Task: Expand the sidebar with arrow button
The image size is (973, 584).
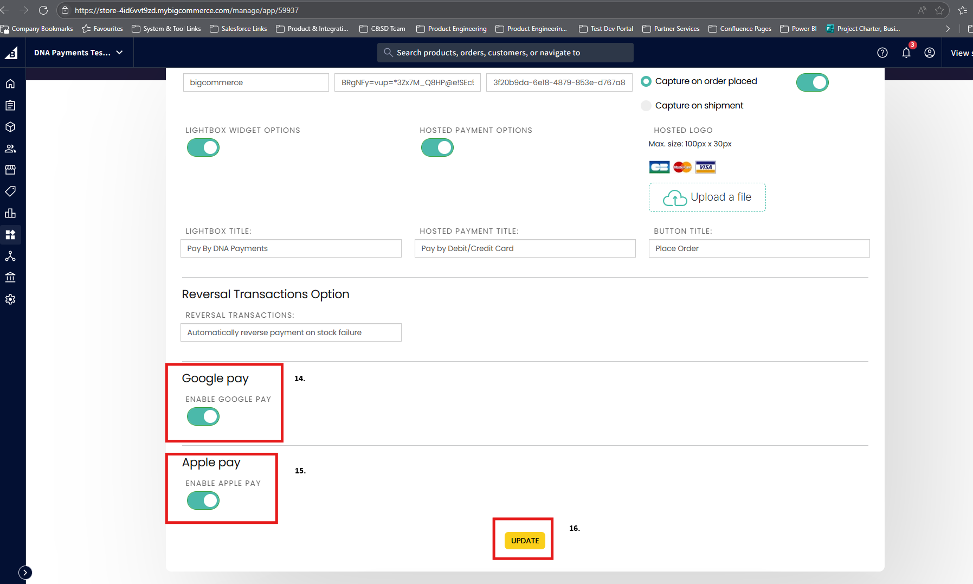Action: 25,572
